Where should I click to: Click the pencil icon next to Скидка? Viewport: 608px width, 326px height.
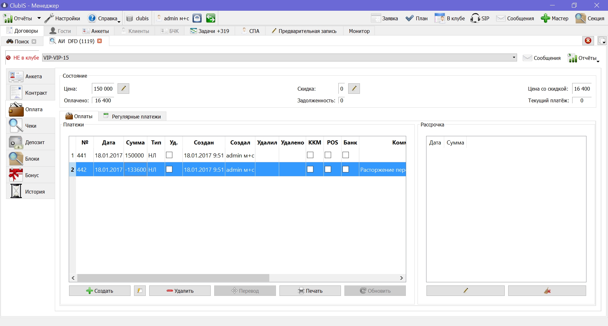click(x=354, y=89)
